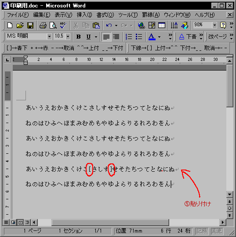Open the font name dropdown

click(49, 36)
